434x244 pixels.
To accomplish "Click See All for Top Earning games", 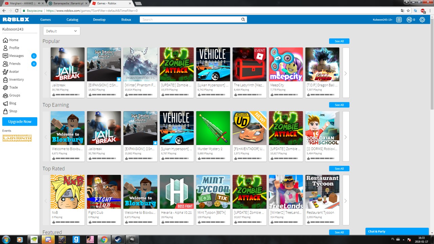I will tap(339, 105).
